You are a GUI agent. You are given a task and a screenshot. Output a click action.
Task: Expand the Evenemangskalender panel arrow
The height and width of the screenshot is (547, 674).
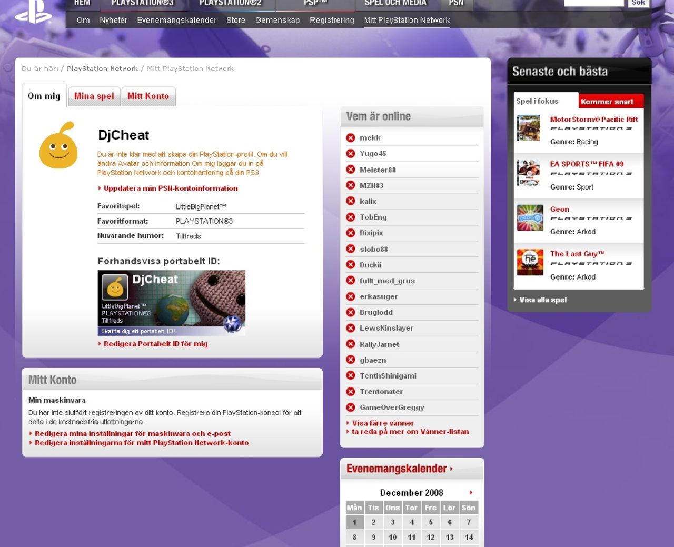[x=451, y=469]
